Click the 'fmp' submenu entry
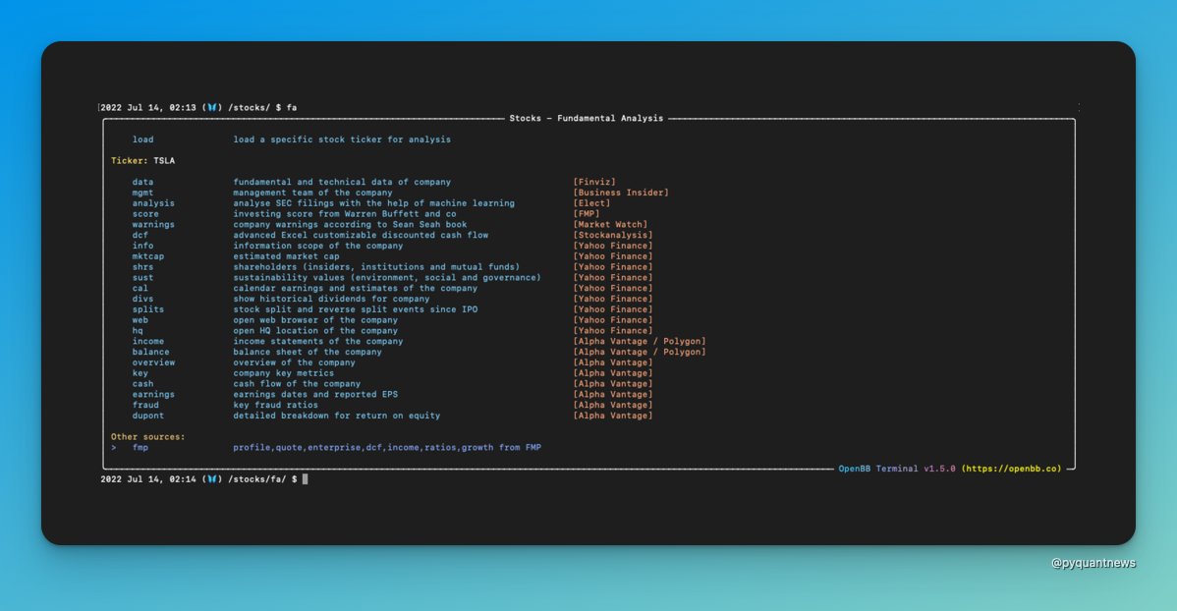This screenshot has height=611, width=1177. point(140,447)
